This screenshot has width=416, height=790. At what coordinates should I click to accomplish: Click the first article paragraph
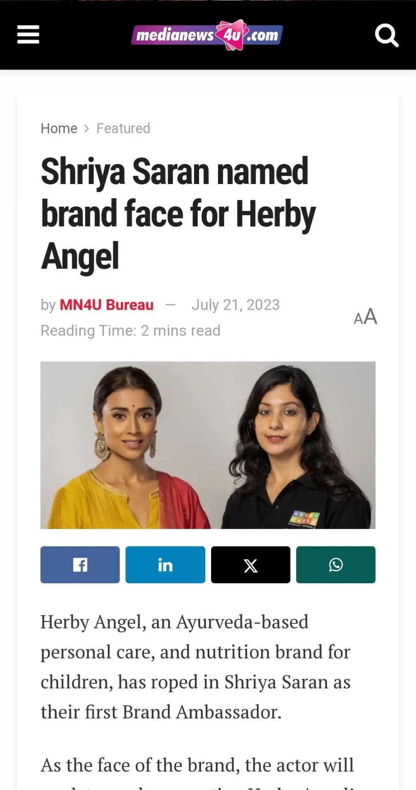(196, 667)
